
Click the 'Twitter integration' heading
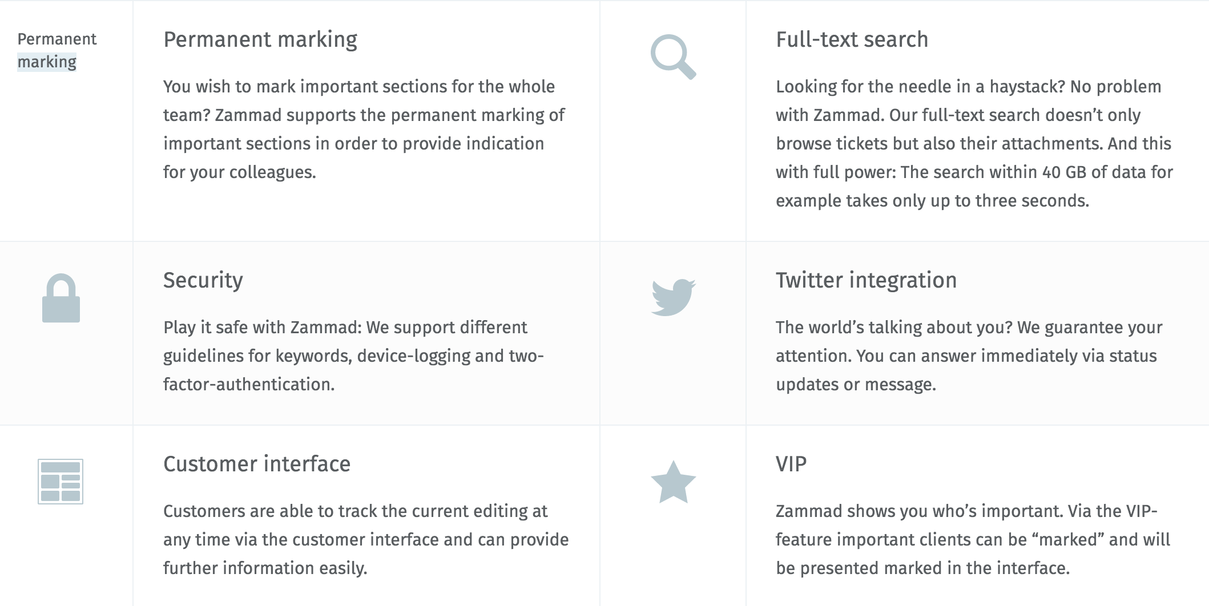(x=866, y=280)
